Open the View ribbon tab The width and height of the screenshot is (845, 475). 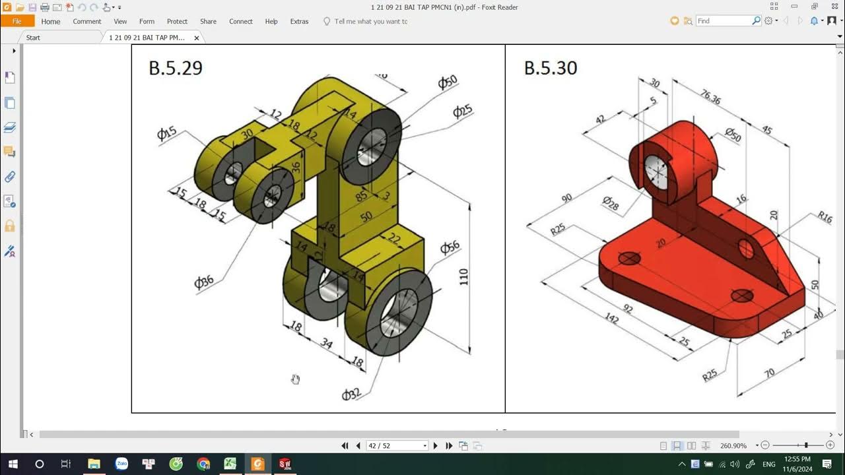point(120,21)
